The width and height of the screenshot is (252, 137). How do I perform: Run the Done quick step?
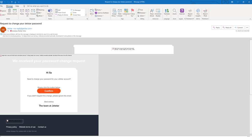click(x=73, y=13)
